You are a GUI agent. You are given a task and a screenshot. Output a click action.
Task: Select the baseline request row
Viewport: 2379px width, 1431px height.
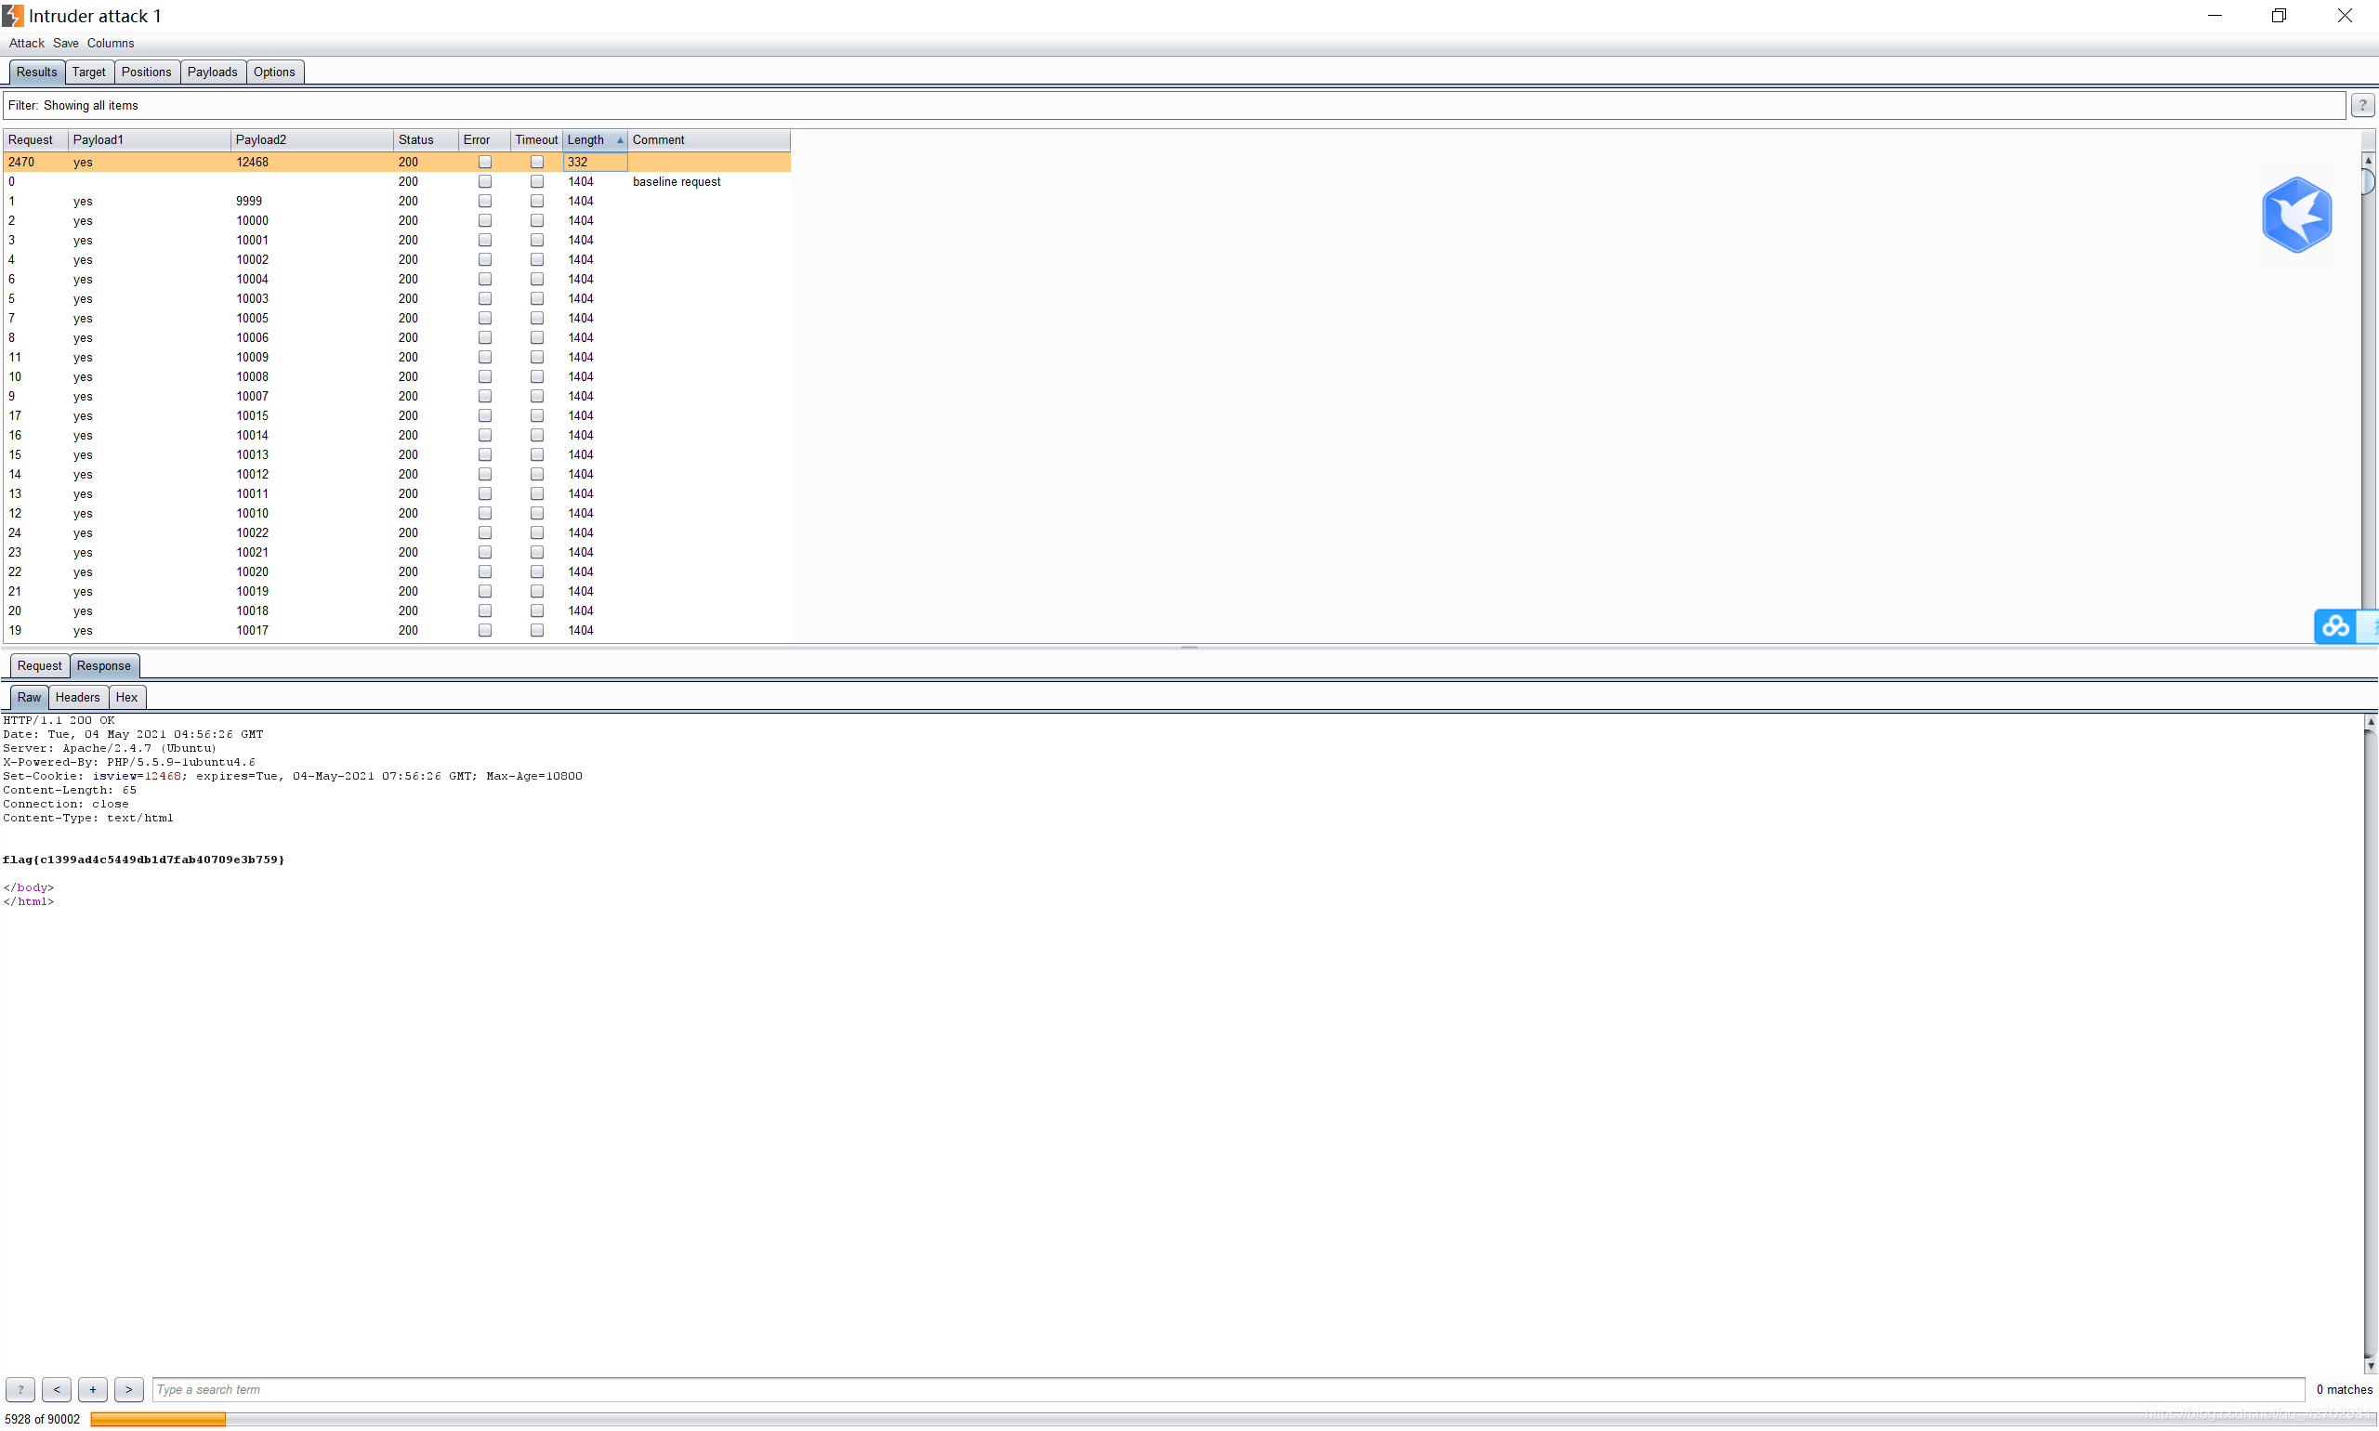(398, 181)
